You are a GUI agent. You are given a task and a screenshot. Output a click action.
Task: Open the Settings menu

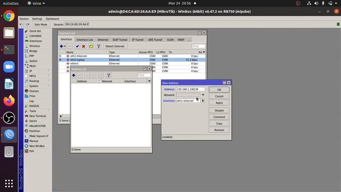click(x=37, y=19)
